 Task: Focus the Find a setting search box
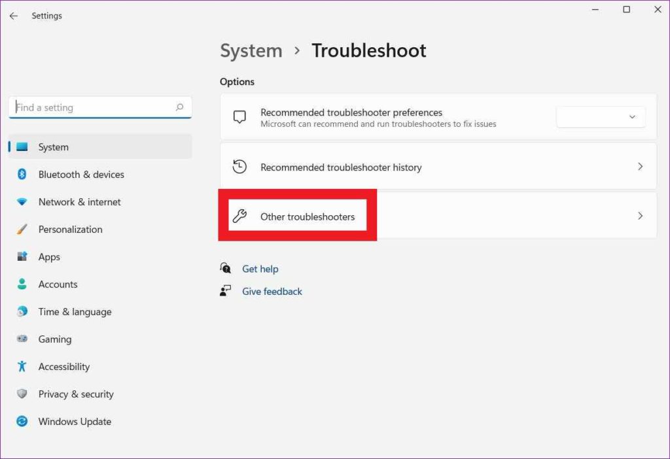100,107
